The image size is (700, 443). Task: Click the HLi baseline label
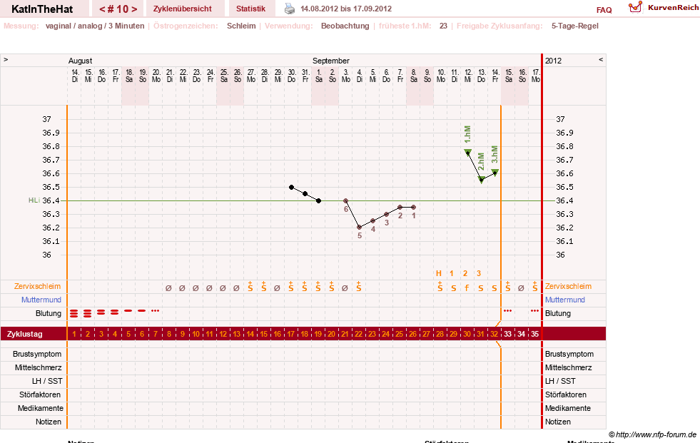34,200
